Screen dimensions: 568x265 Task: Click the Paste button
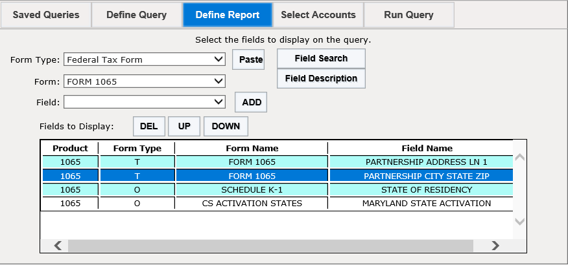click(x=248, y=59)
